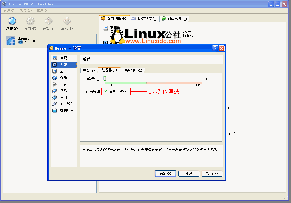291x203 pixels.
Task: Enable the 启用 PAE/NX checkbox
Action: click(106, 91)
